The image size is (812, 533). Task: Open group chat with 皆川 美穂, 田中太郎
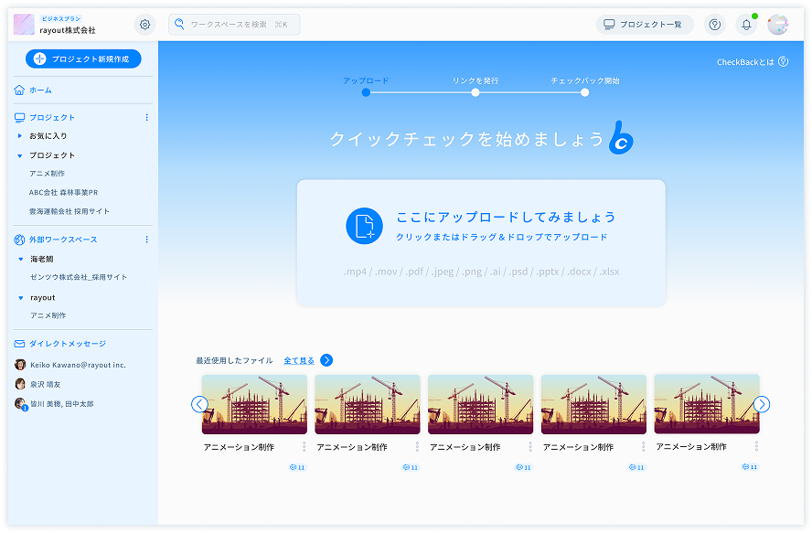61,403
